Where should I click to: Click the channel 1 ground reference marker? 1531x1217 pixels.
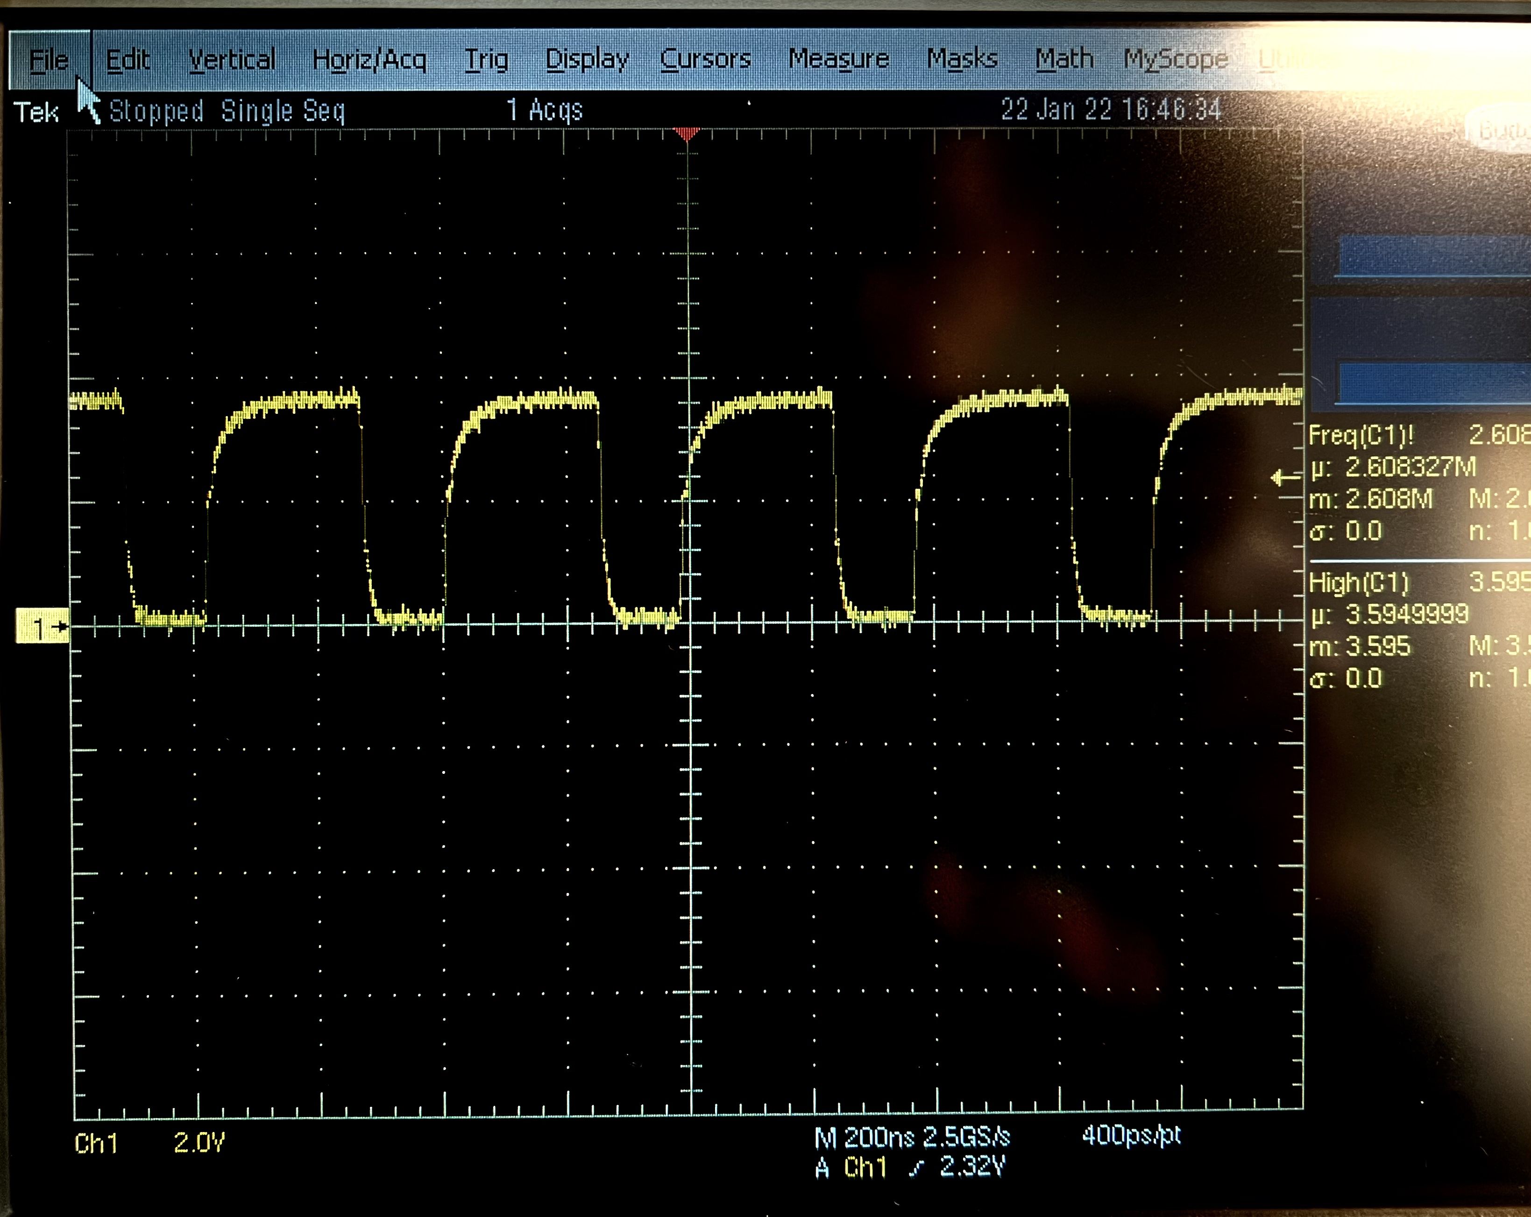43,626
